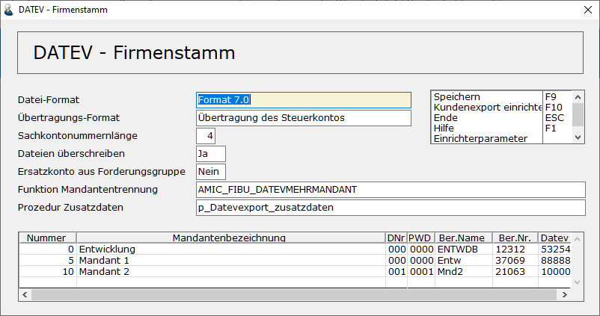Click the table horizontal scrollbar thumb
600x316 pixels.
coord(294,294)
